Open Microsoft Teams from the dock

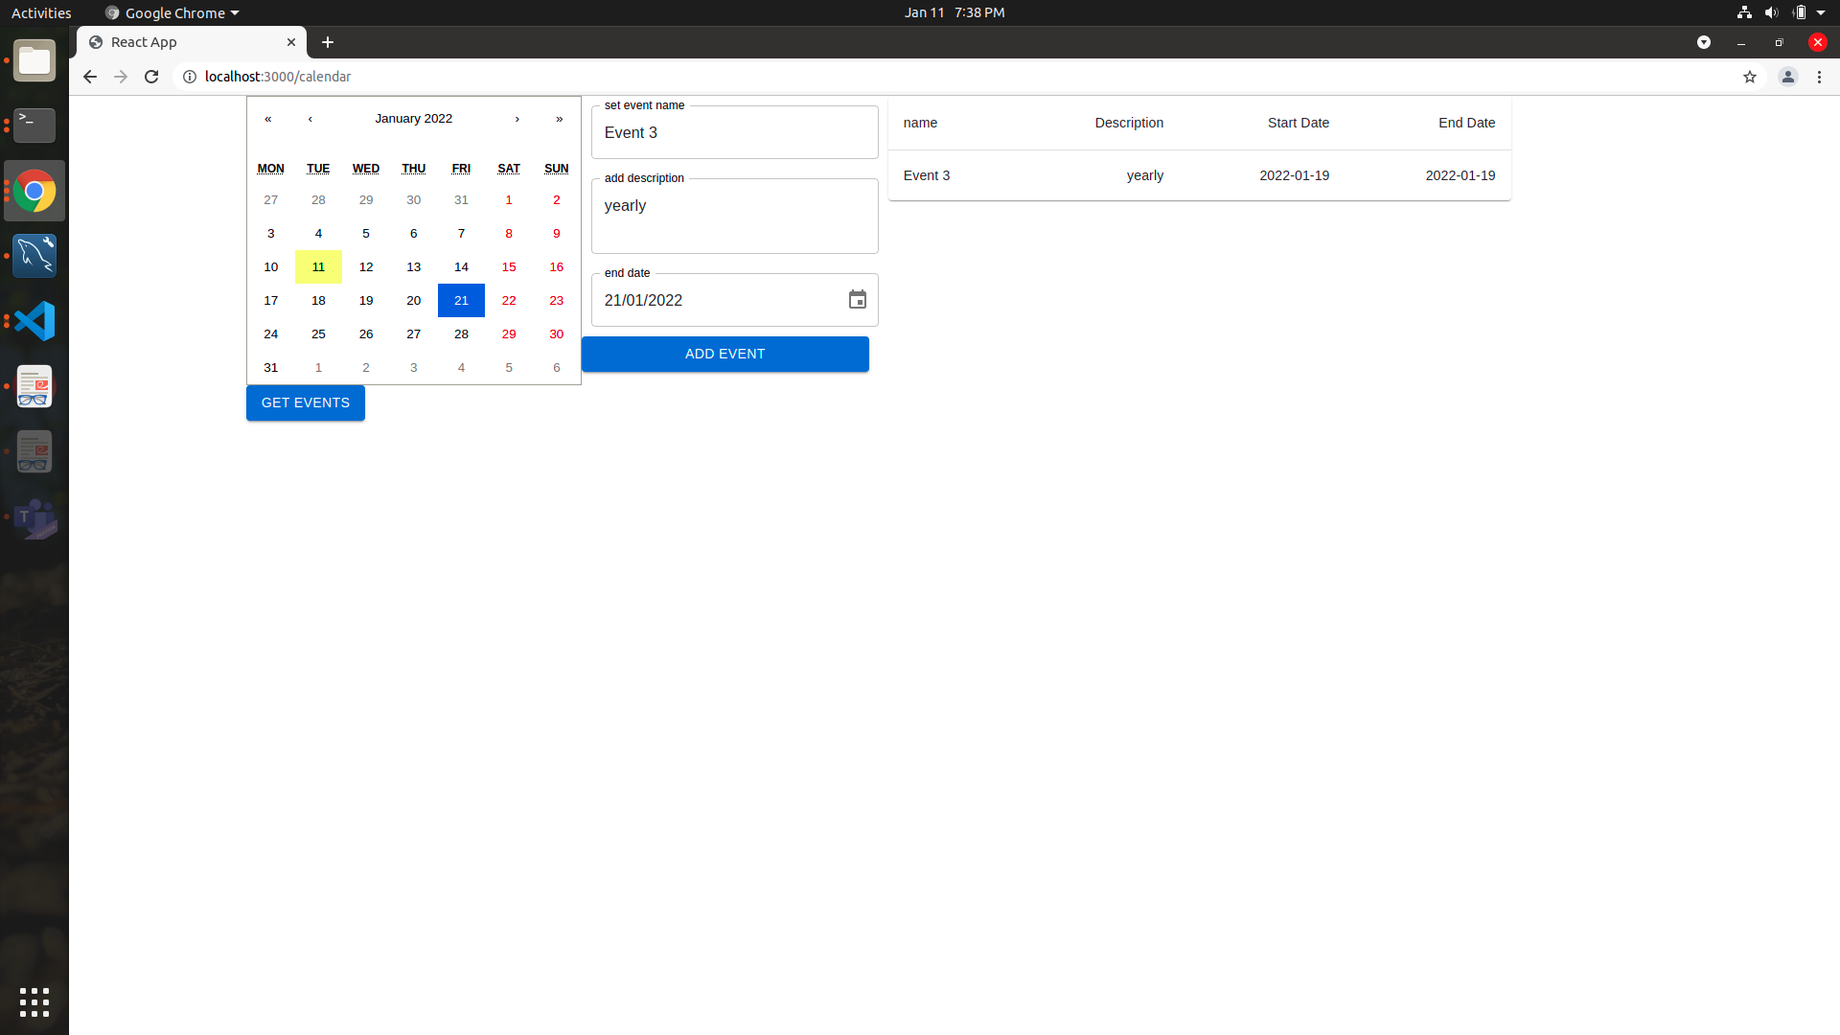click(34, 519)
